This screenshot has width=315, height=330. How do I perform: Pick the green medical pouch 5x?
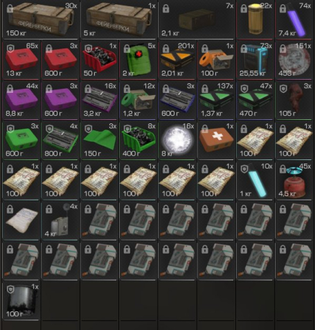point(138,60)
